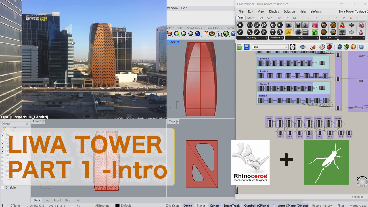368x207 pixels.
Task: Open the Rhino Window menu
Action: pos(172,8)
